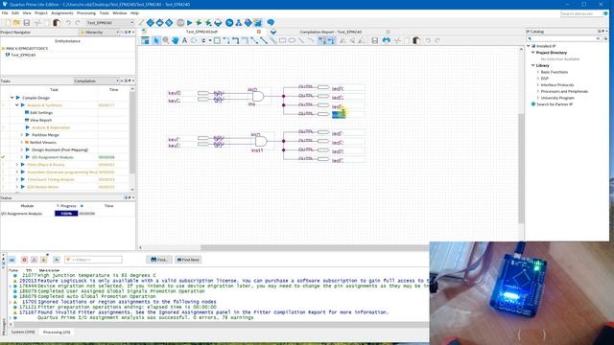Screen dimensions: 614x345
Task: Toggle the Critical Warning messages filter
Action: coord(35,260)
